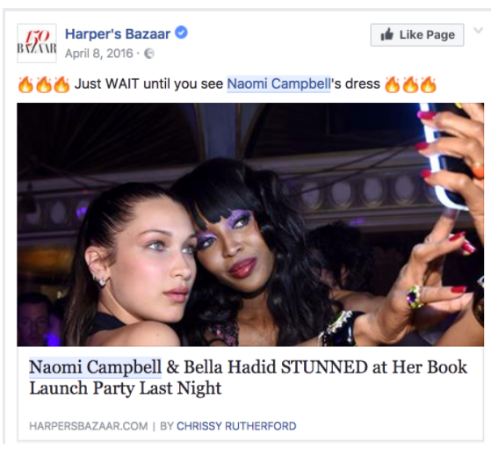Click the HARPERSBAZAAR.COM source label
Screen dimensions: 491x449
pyautogui.click(x=89, y=426)
